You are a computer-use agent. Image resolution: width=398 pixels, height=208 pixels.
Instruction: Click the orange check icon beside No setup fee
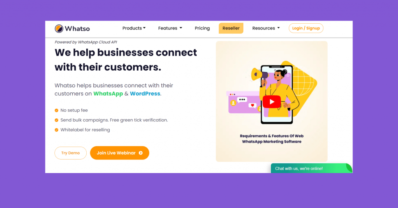point(56,111)
